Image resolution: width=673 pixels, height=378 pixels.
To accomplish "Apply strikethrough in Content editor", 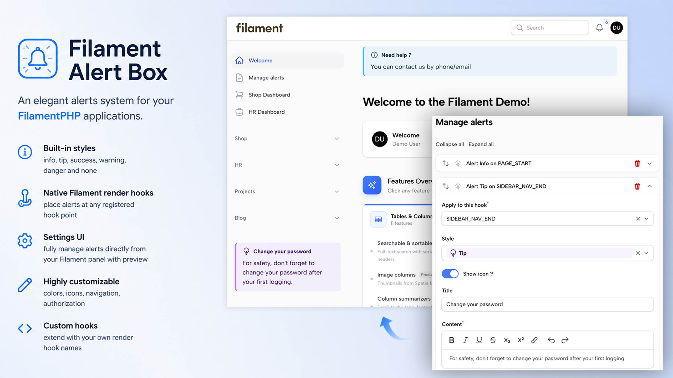I will 493,340.
